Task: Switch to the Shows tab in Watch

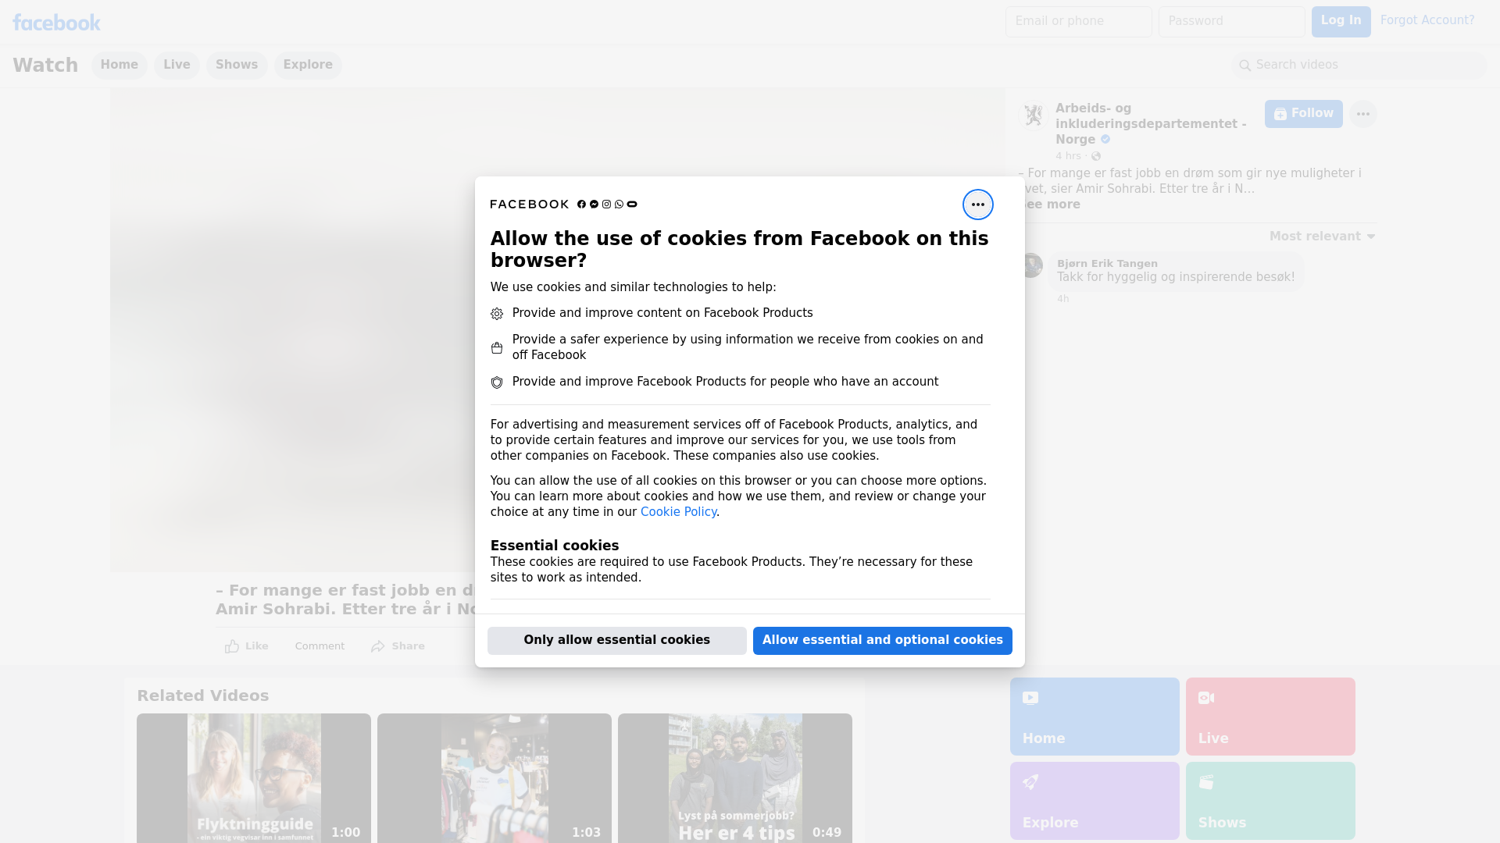Action: tap(237, 66)
